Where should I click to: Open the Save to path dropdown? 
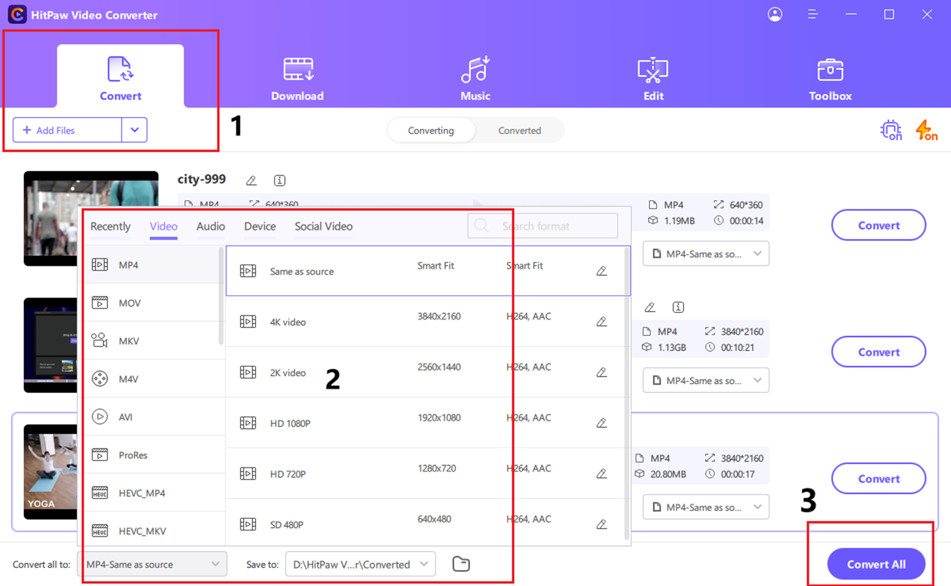tap(360, 564)
